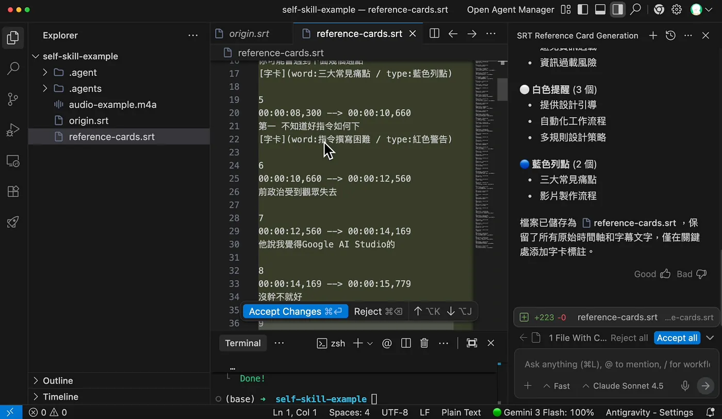Viewport: 722px width, 419px height.
Task: Click the rocket icon in activity bar
Action: coord(13,222)
